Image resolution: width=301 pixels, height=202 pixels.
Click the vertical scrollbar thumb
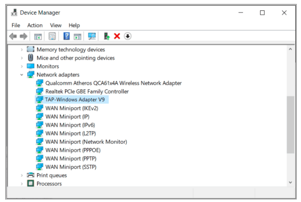290,125
